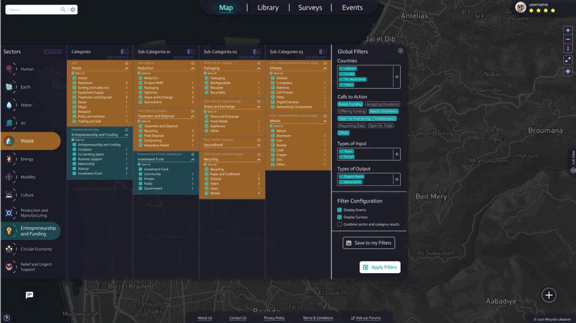Image resolution: width=576 pixels, height=323 pixels.
Task: Select the Culture sector icon
Action: pyautogui.click(x=9, y=195)
